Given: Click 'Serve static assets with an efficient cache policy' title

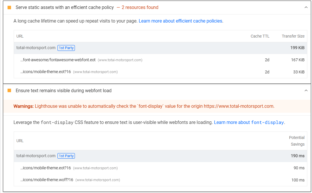Looking at the screenshot, I should pos(65,8).
